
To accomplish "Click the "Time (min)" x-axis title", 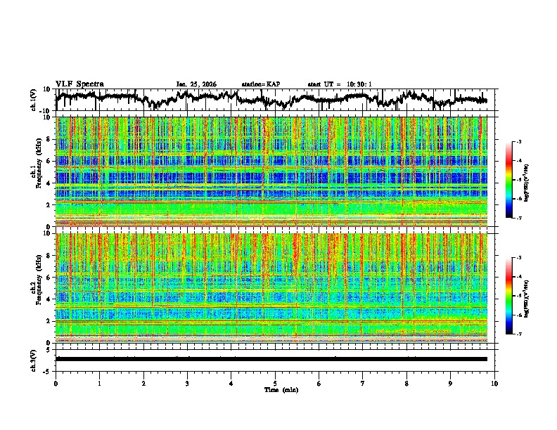I will tap(281, 390).
